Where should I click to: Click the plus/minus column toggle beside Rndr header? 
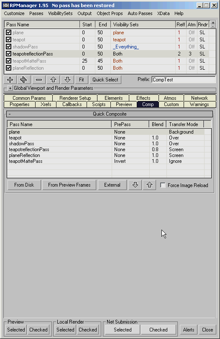[213, 24]
